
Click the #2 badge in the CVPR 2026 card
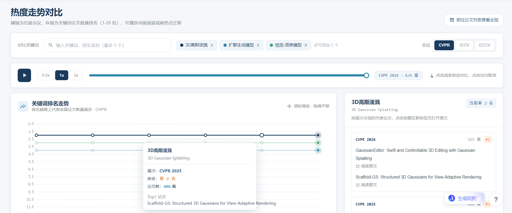point(488,140)
